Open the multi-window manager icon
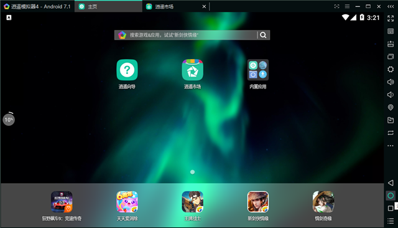398x228 pixels. 391,57
